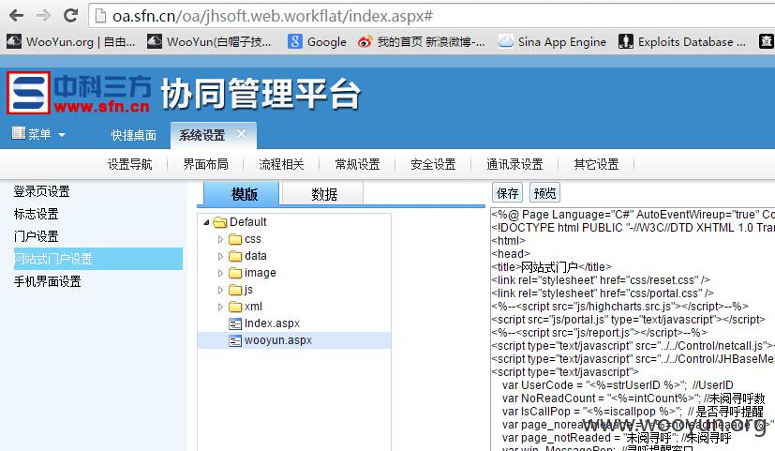The width and height of the screenshot is (775, 451).
Task: Close the 系统设置 tab with X
Action: 241,134
